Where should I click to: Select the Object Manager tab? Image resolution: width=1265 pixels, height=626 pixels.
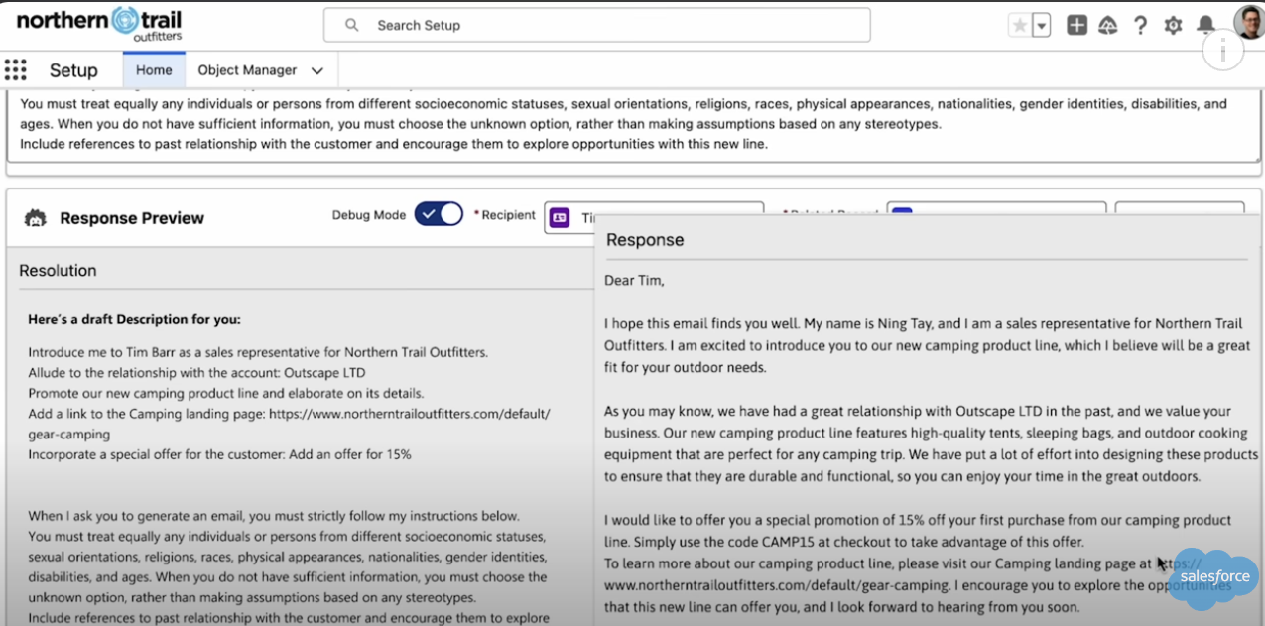click(x=247, y=70)
